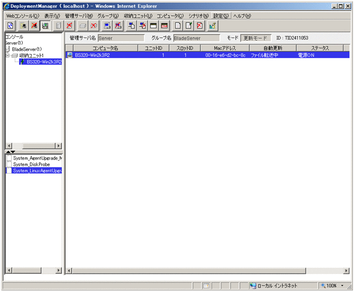Open the ヘルプ(H) menu
355x292 pixels.
242,16
